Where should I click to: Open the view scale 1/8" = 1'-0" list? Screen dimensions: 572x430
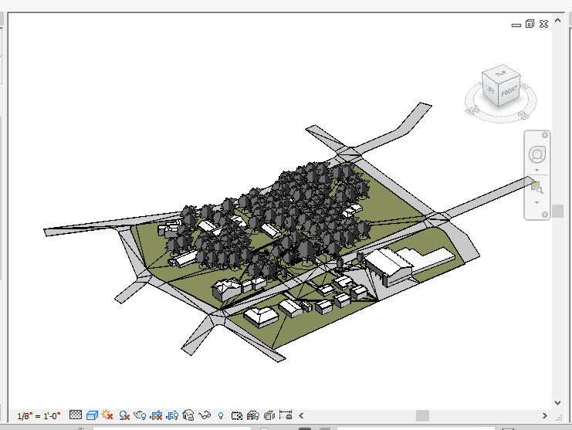click(x=39, y=416)
